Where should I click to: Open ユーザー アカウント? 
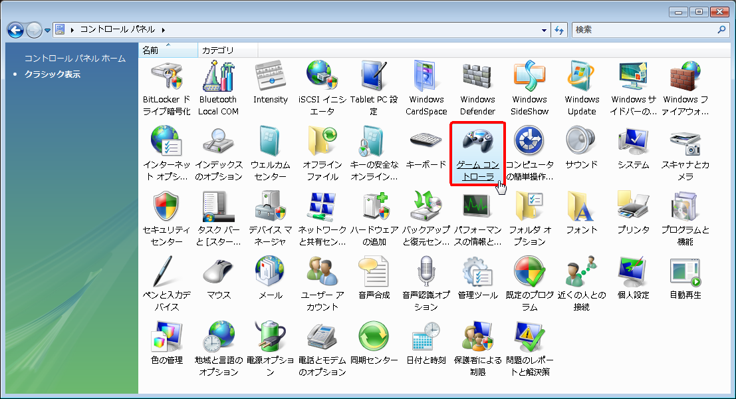322,283
